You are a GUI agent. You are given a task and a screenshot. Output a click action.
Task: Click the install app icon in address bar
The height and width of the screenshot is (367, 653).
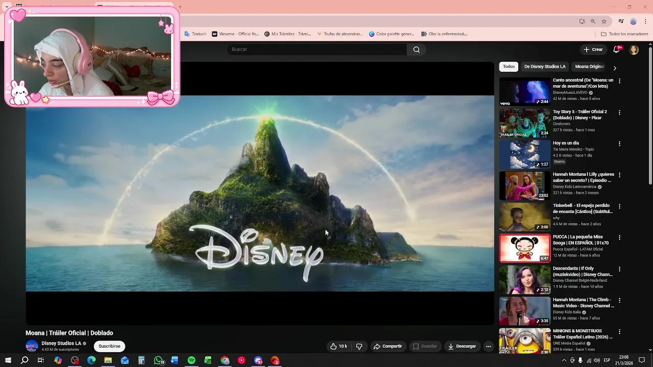[582, 21]
